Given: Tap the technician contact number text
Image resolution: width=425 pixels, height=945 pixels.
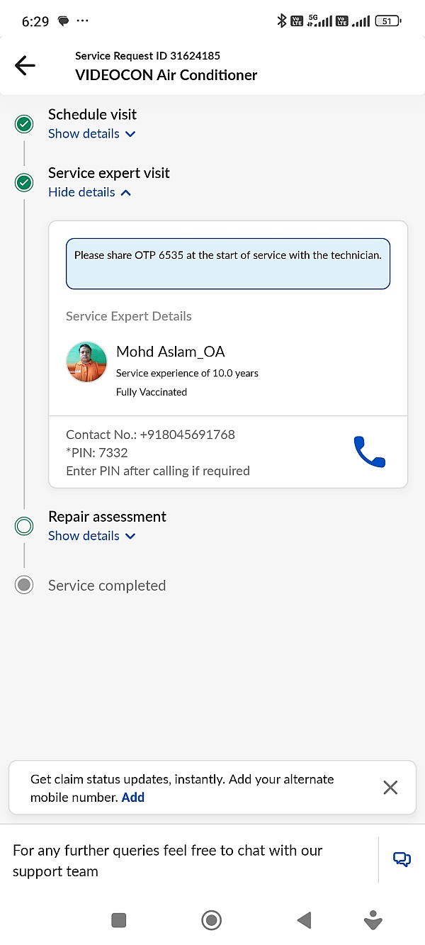Looking at the screenshot, I should [150, 435].
